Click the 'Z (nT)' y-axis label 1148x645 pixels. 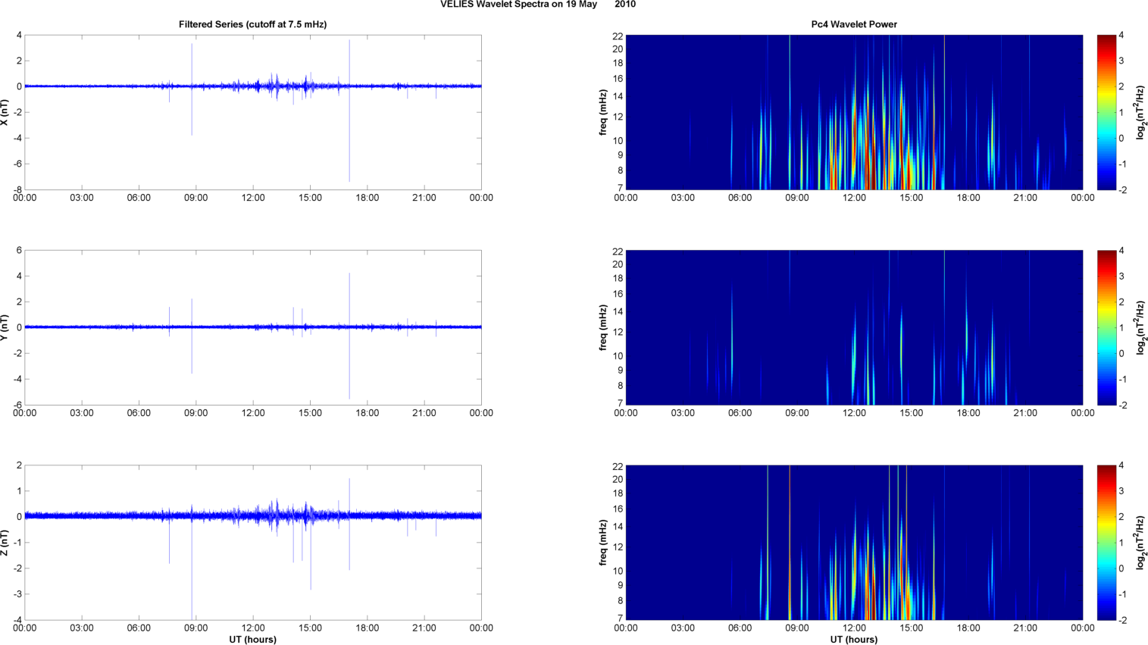pos(5,543)
